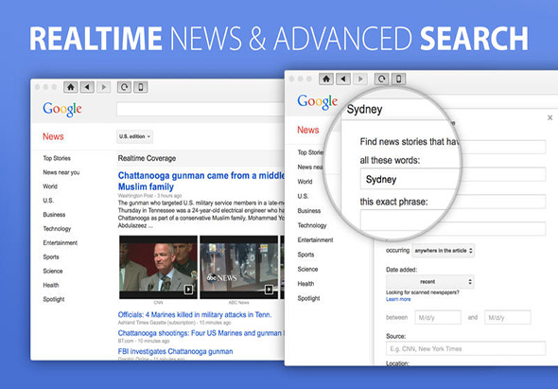This screenshot has height=389, width=558.
Task: Select Entertainment in right window sidebar
Action: 315,240
